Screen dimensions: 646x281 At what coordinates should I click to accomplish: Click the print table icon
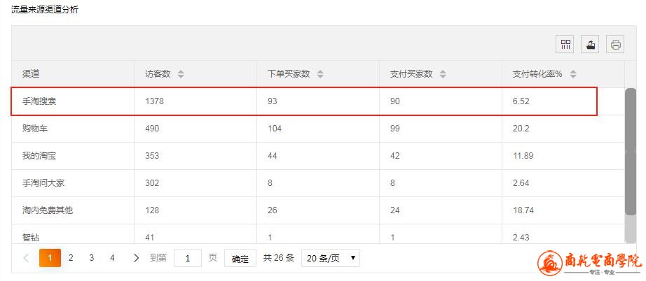pyautogui.click(x=615, y=44)
